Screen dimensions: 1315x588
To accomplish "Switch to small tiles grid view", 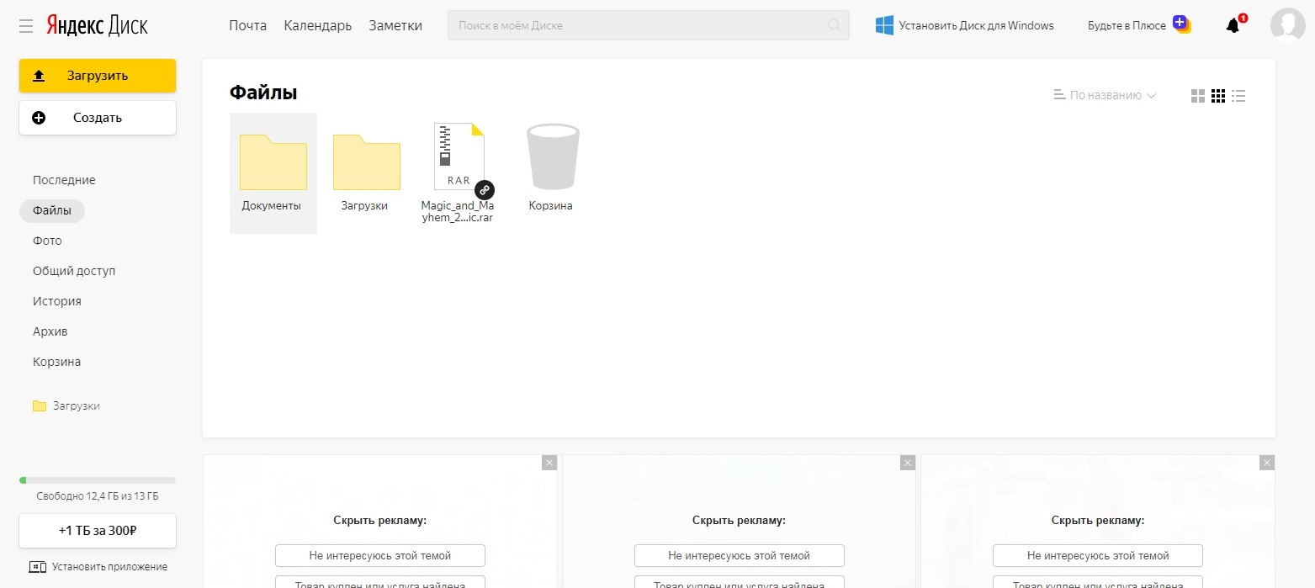I will (x=1218, y=96).
